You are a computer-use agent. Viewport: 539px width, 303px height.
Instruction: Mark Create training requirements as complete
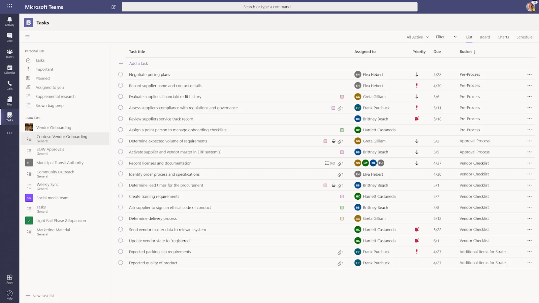pyautogui.click(x=121, y=196)
